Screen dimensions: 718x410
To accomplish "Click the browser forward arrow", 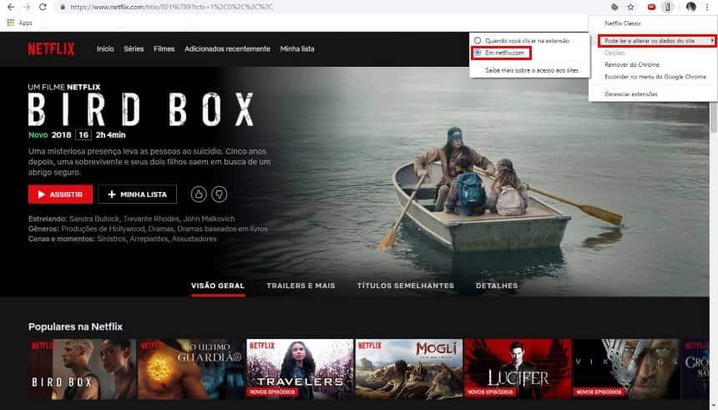I will click(27, 7).
